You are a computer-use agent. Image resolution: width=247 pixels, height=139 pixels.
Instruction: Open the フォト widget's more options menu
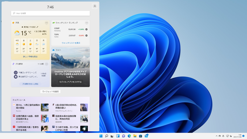[x=87, y=50]
